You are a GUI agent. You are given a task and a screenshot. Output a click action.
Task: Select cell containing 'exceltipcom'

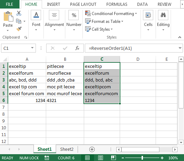(102, 87)
